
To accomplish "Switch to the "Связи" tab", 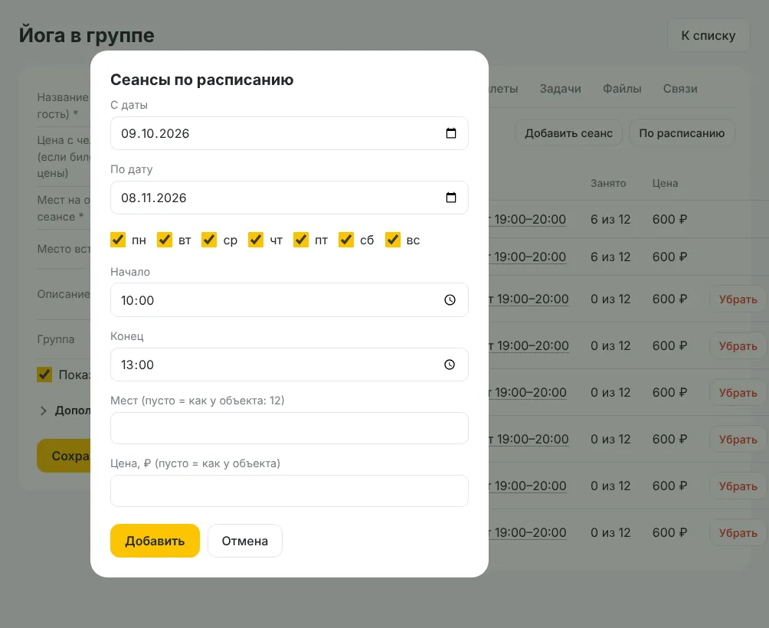I will (680, 89).
